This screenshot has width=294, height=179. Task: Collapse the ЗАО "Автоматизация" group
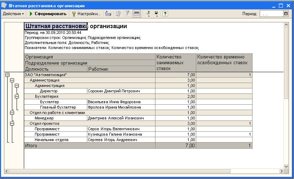[x=7, y=75]
